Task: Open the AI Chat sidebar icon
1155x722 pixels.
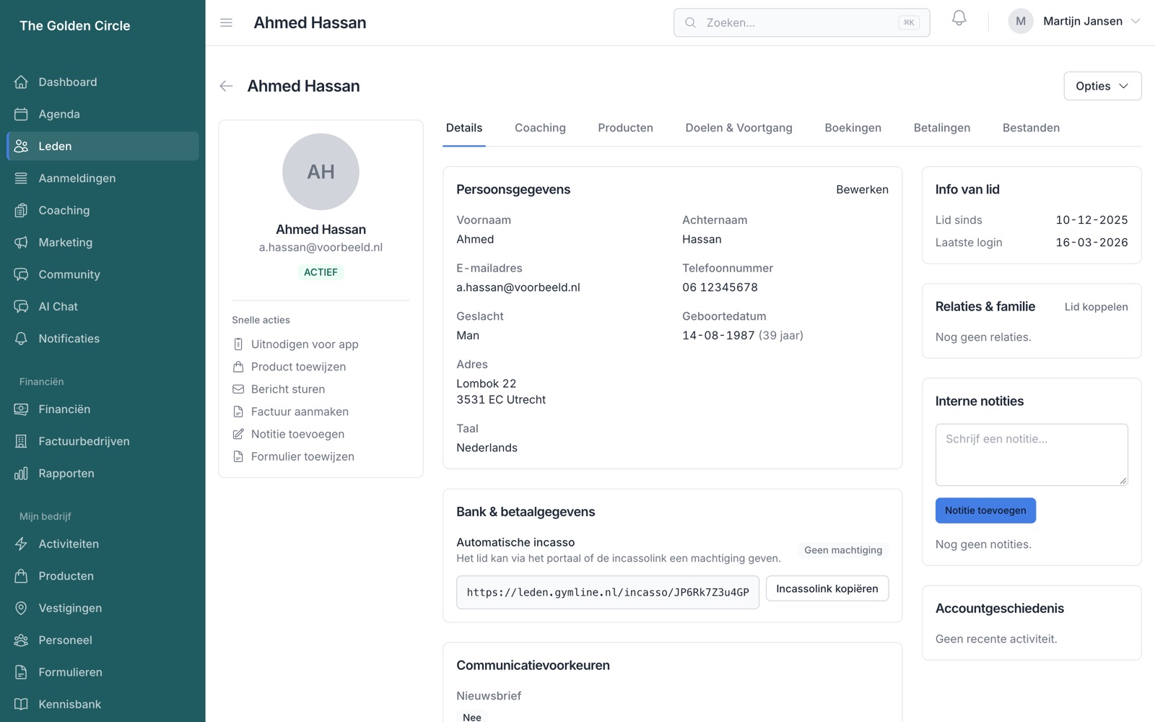Action: tap(21, 306)
